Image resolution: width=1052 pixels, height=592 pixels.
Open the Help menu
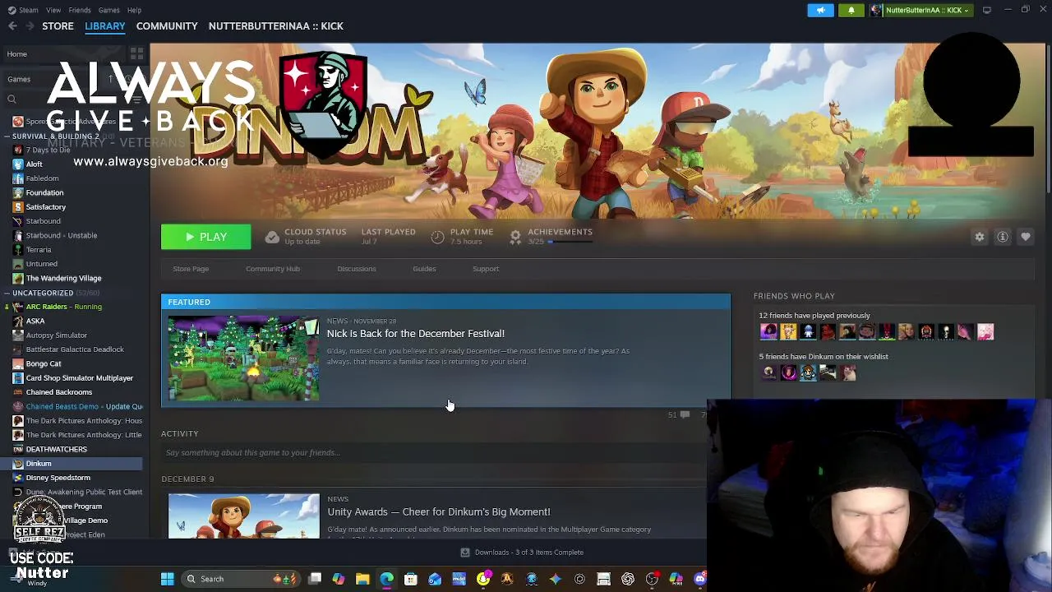pos(134,10)
